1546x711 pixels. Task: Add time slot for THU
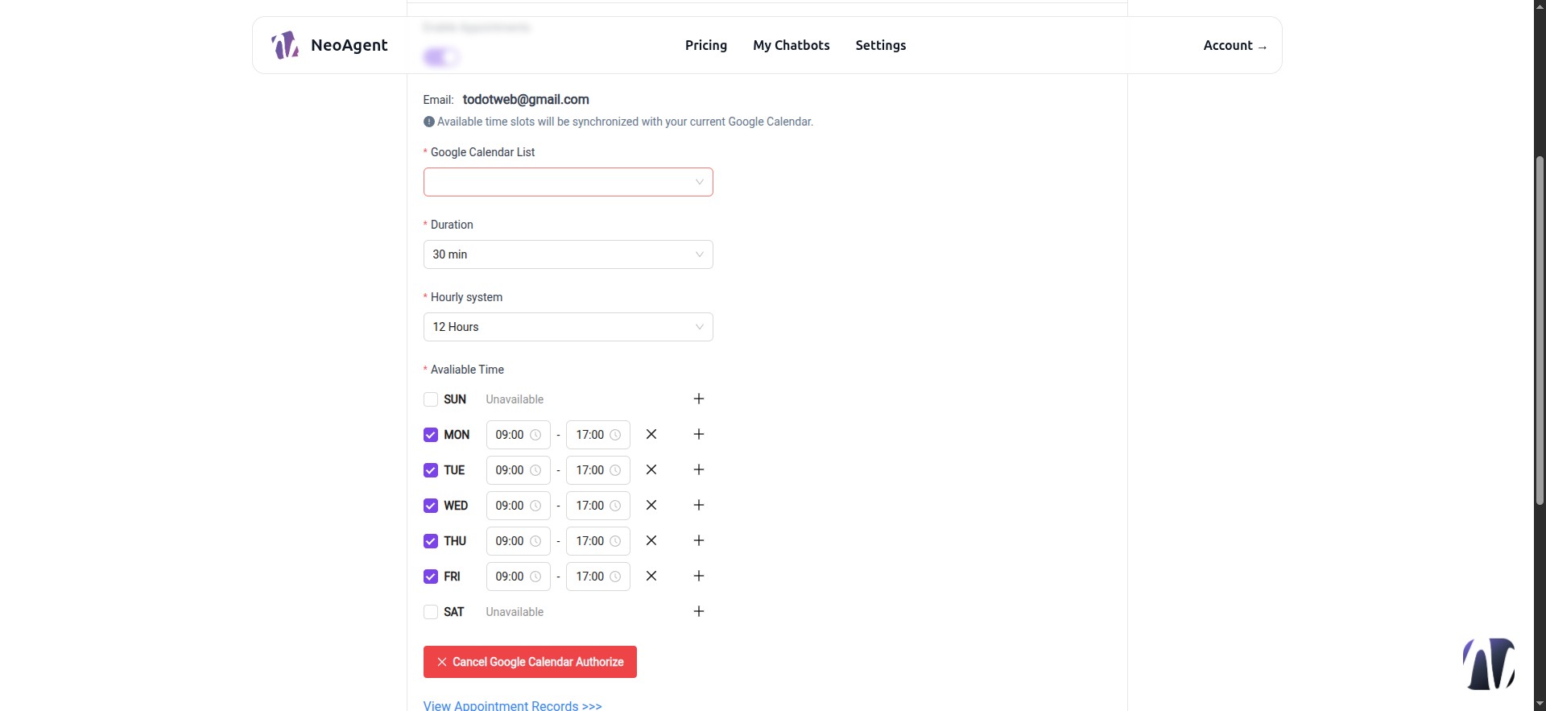(699, 540)
